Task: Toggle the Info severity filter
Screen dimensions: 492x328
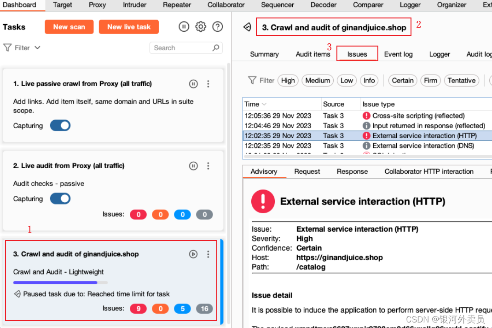Action: click(x=369, y=81)
